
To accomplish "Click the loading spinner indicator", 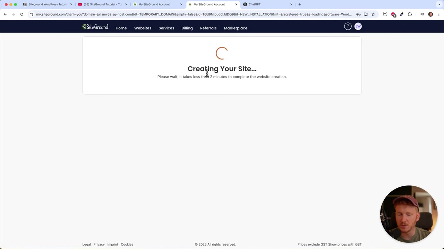I will [222, 53].
